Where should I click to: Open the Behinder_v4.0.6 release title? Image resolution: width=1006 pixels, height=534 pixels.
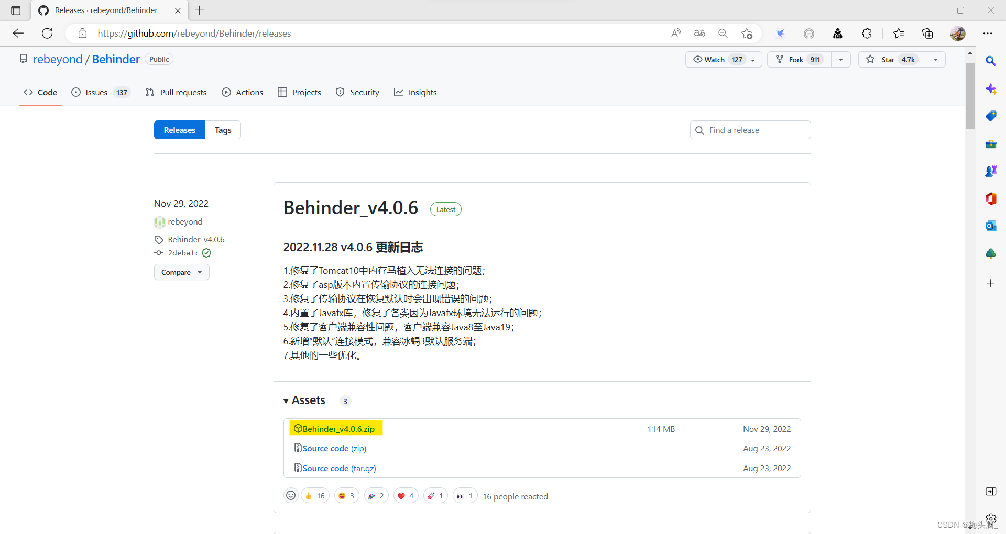point(351,208)
